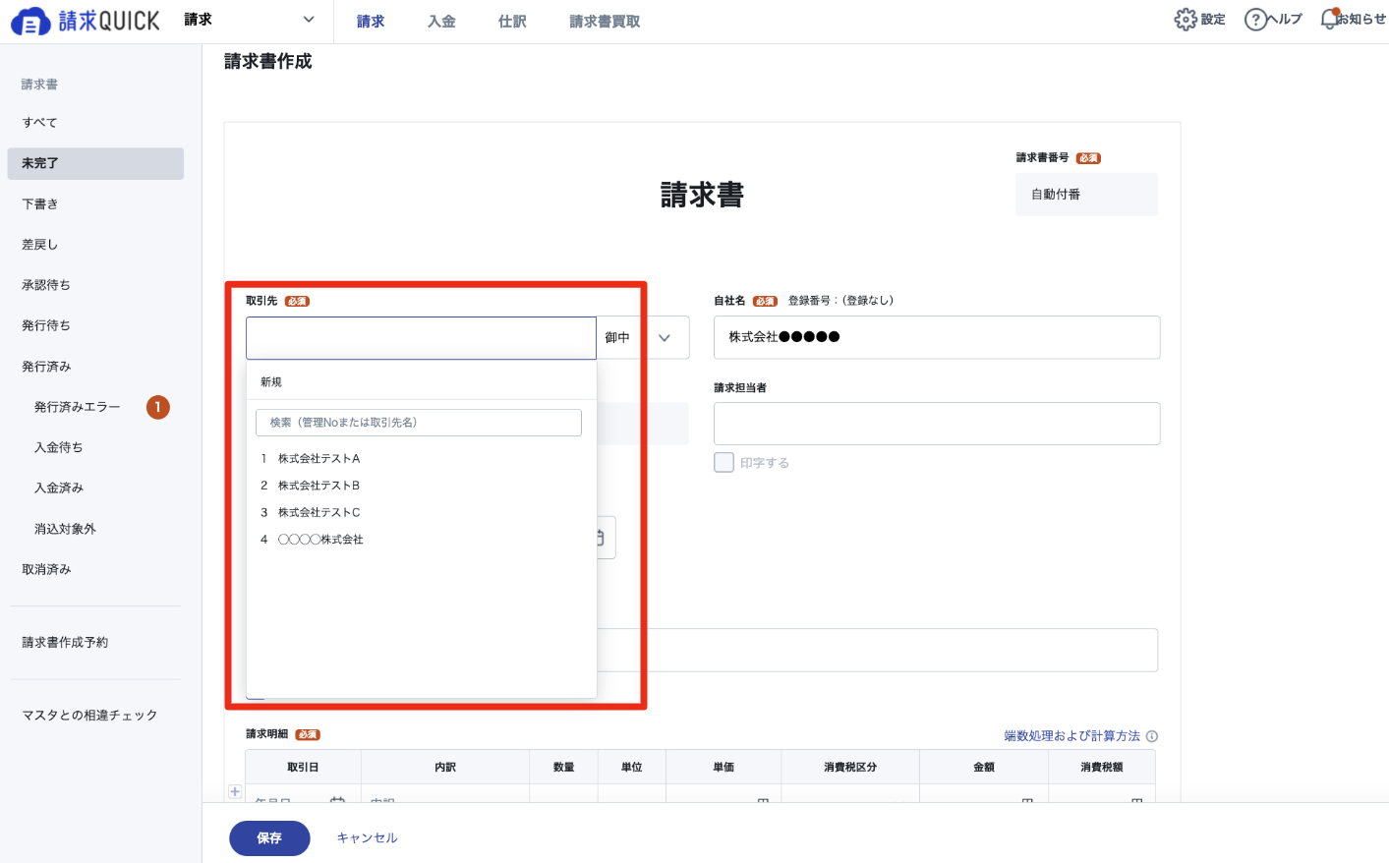Click the error count badge on 発行済みエラー
This screenshot has height=863, width=1389.
click(158, 407)
